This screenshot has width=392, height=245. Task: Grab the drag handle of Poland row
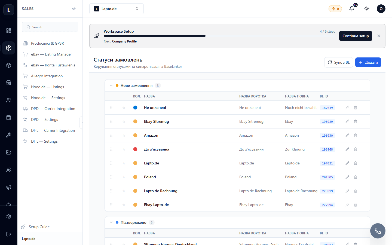tap(111, 177)
